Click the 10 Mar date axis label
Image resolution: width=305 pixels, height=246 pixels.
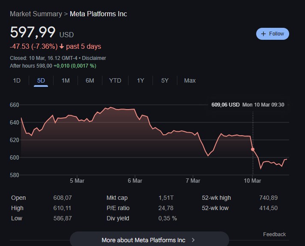tap(252, 181)
